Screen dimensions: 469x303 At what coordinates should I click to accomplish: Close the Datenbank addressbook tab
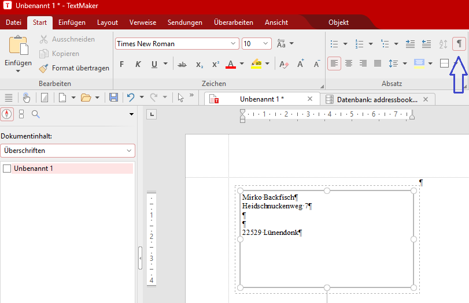(426, 99)
